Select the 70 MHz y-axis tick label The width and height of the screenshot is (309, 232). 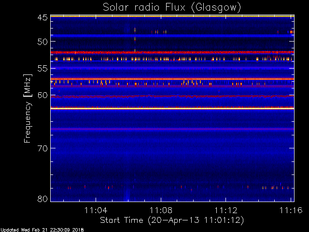coord(42,148)
